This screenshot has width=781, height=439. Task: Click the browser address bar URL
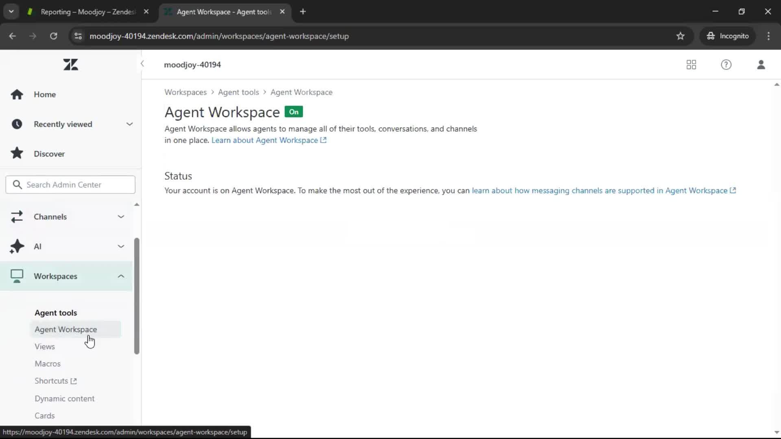click(x=219, y=36)
